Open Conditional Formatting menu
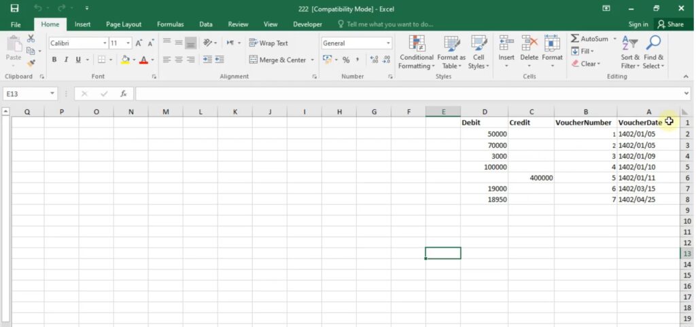 coord(417,52)
